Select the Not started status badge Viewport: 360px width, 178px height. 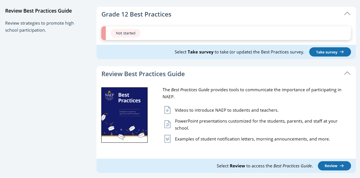click(125, 33)
